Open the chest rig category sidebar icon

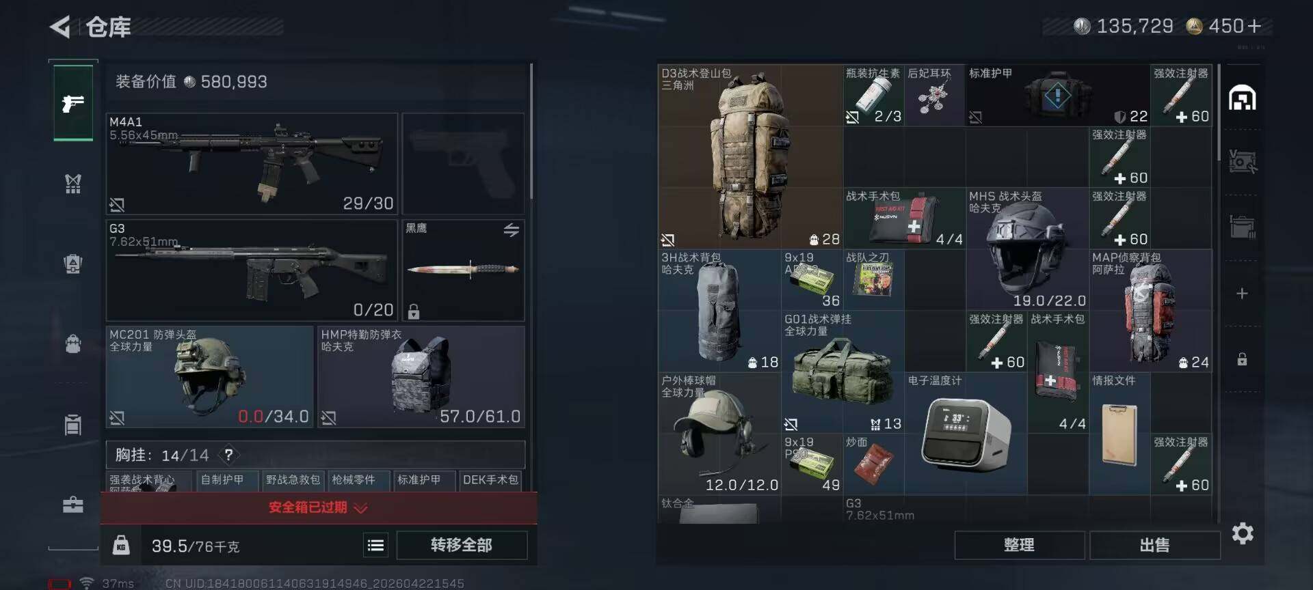73,183
